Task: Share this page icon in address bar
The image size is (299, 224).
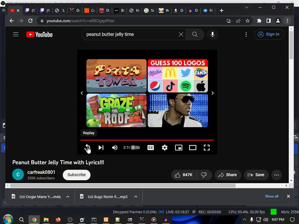Action: [238, 21]
